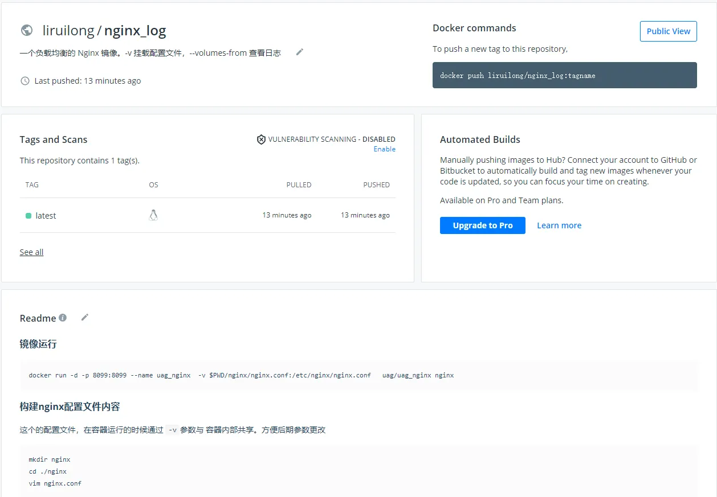This screenshot has height=497, width=717.
Task: Click the 镜像运行 readme heading
Action: (38, 344)
